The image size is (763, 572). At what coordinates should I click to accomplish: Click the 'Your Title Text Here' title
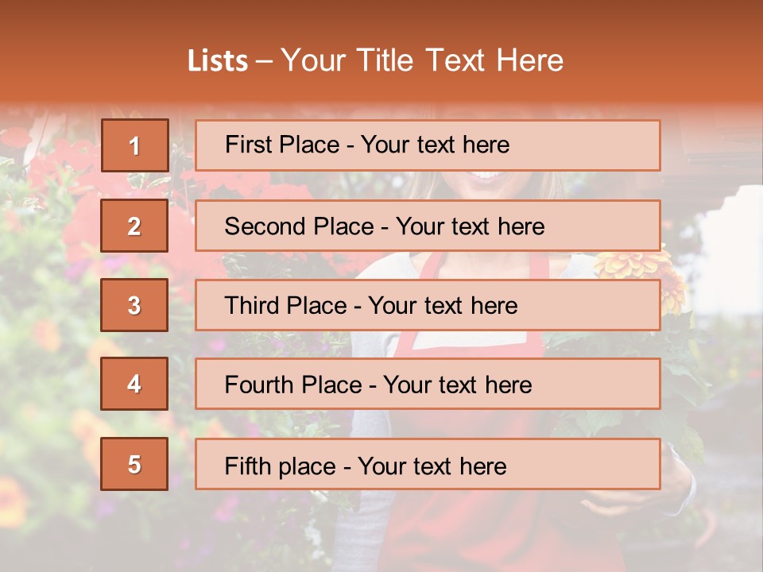[421, 60]
